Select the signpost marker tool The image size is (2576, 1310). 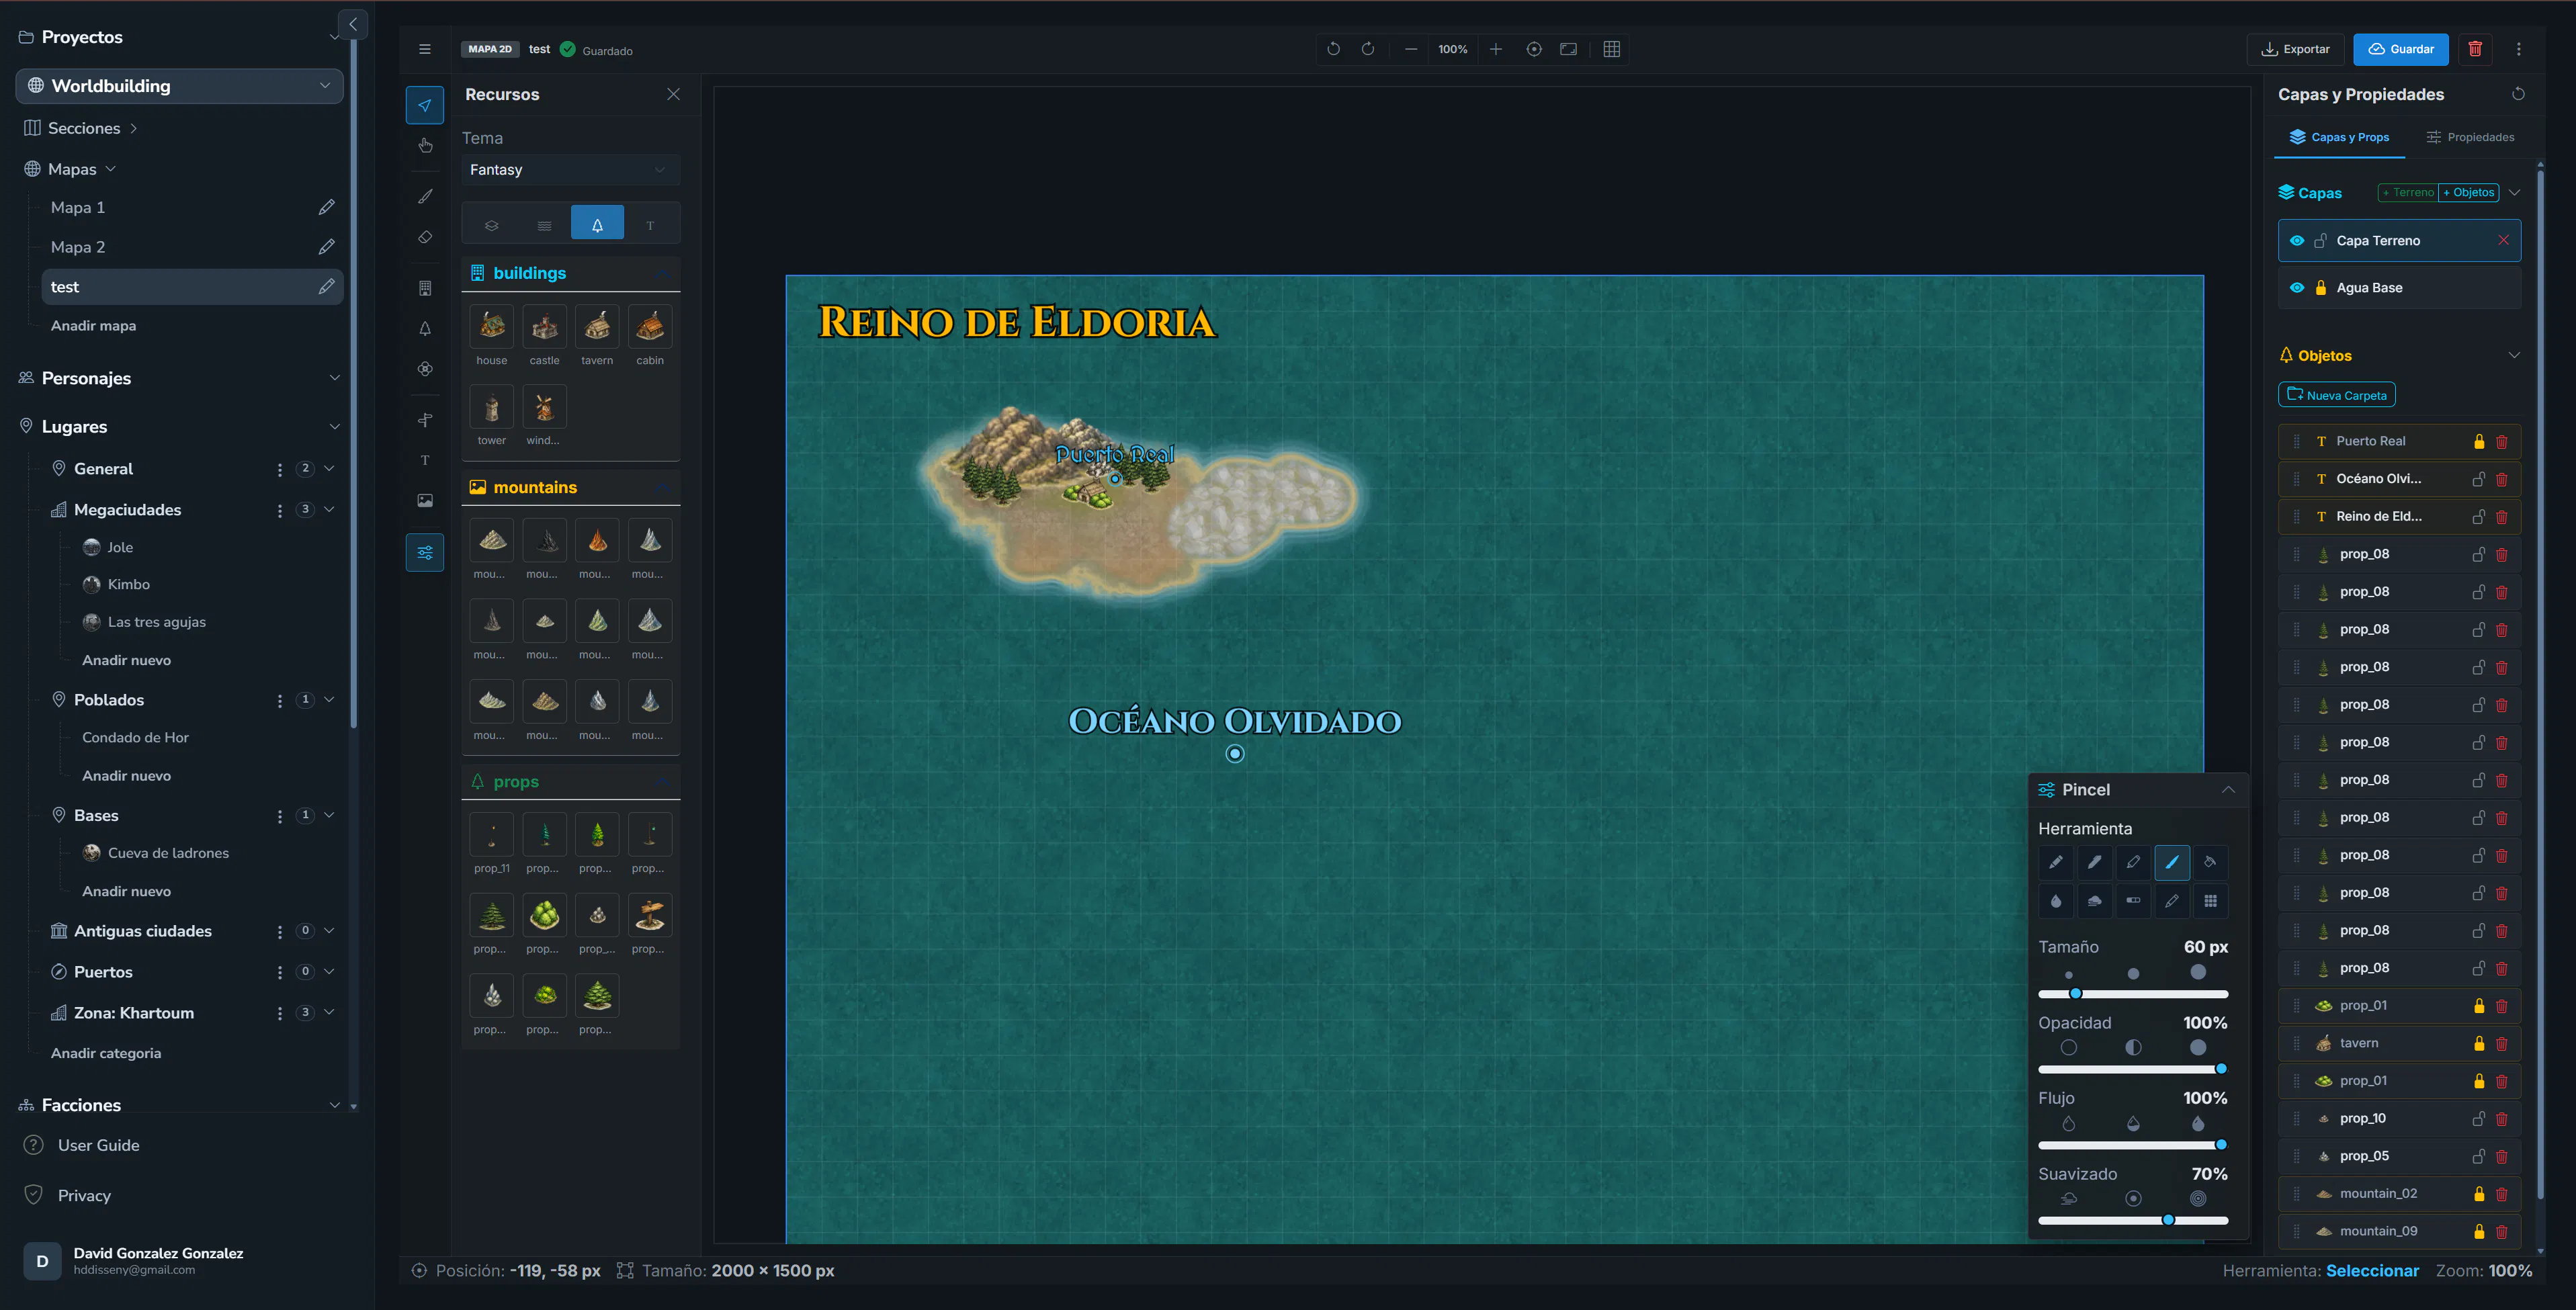pyautogui.click(x=425, y=420)
